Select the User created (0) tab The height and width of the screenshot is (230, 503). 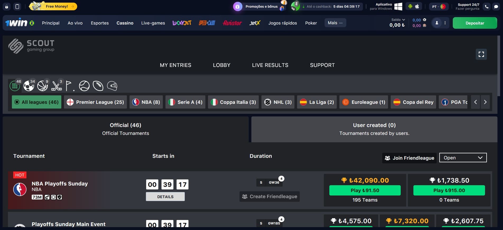point(374,129)
